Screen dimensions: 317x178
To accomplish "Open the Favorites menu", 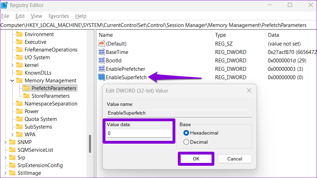I will (x=59, y=16).
